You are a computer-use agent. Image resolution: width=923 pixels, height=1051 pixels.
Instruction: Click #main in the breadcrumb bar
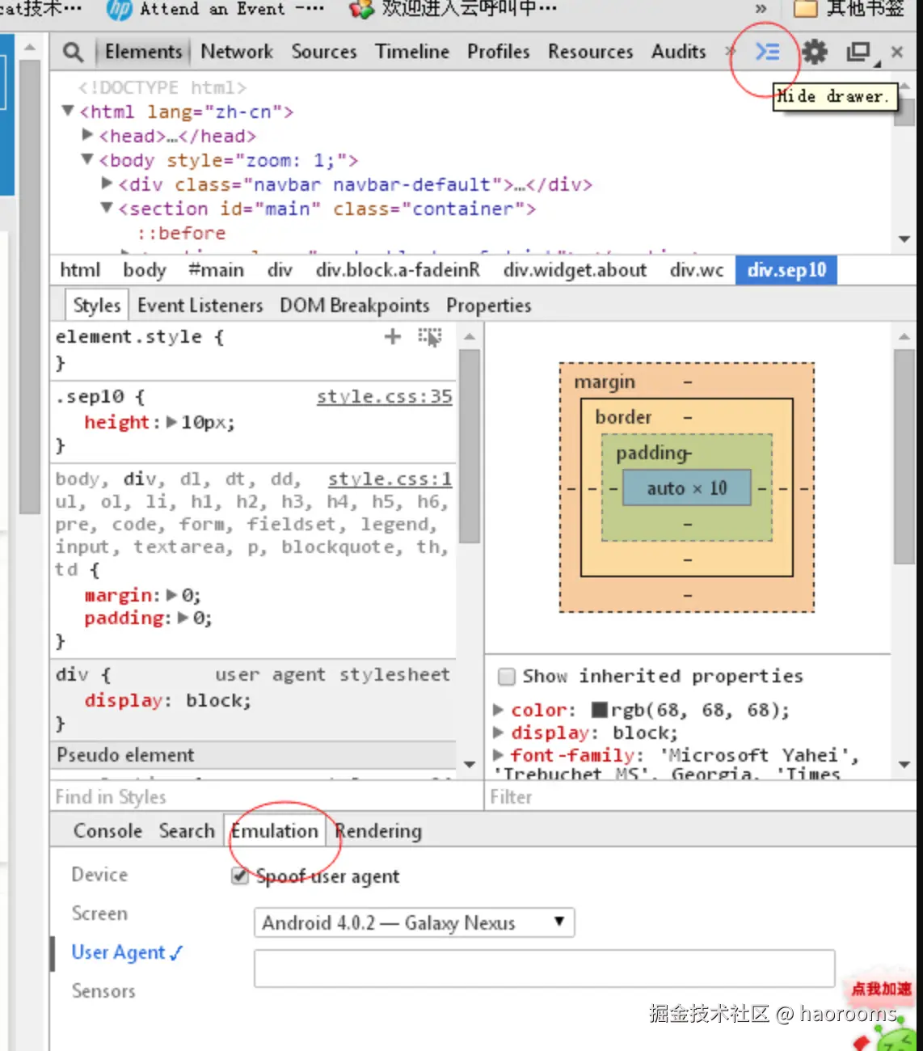click(x=217, y=270)
